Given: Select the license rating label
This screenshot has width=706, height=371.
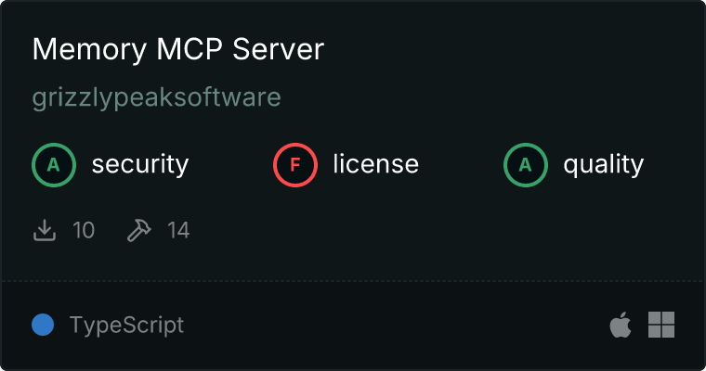Looking at the screenshot, I should coord(375,165).
